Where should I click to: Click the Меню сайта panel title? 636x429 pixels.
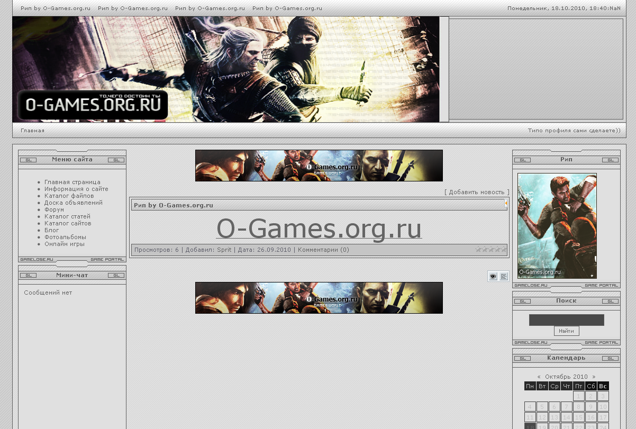point(72,159)
